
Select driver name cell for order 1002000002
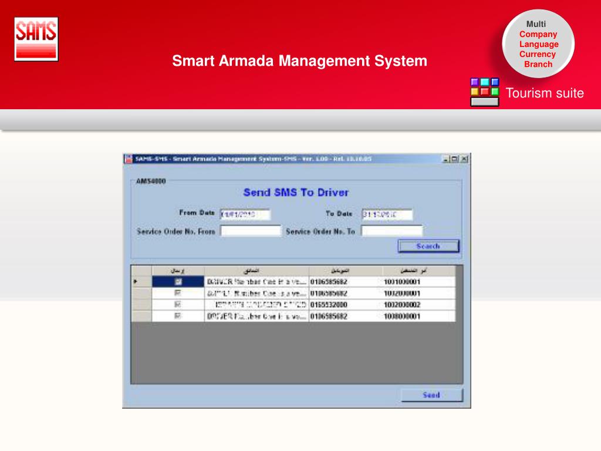[257, 305]
